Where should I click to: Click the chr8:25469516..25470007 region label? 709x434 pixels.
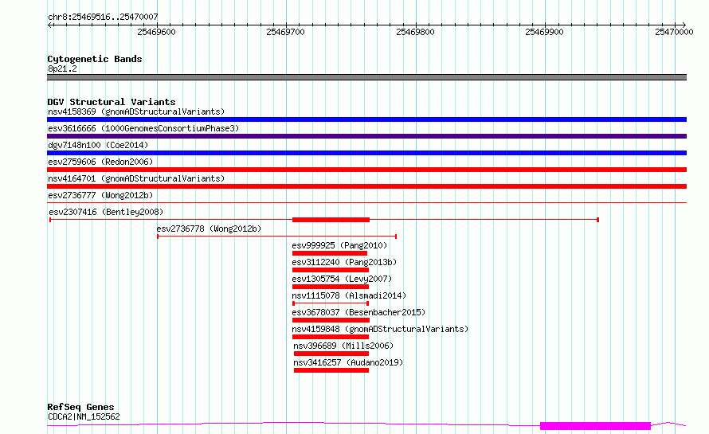(x=103, y=18)
